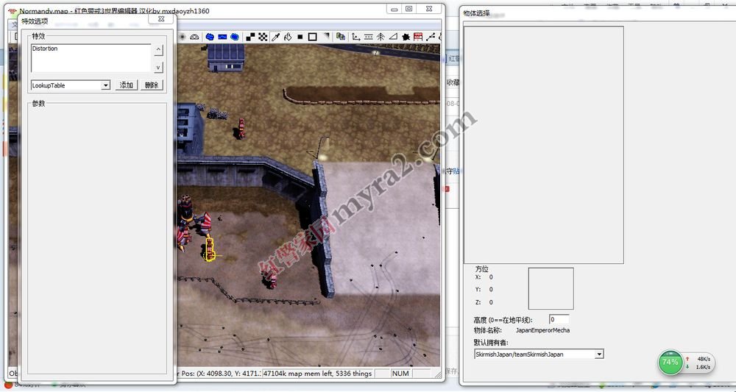Select the paint bucket flood fill tool
The height and width of the screenshot is (392, 736).
tap(288, 37)
